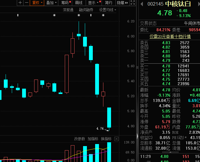
Task: Click 涨停 price 5.79
Action: click(166, 122)
